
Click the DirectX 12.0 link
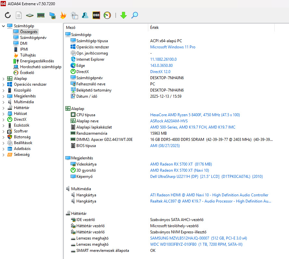(x=160, y=72)
